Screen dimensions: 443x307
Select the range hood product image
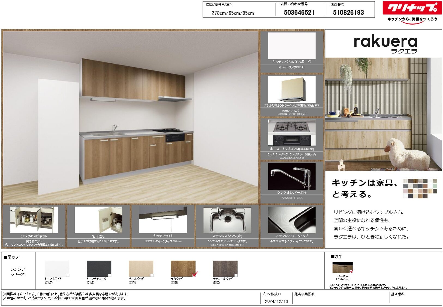[x=292, y=89]
